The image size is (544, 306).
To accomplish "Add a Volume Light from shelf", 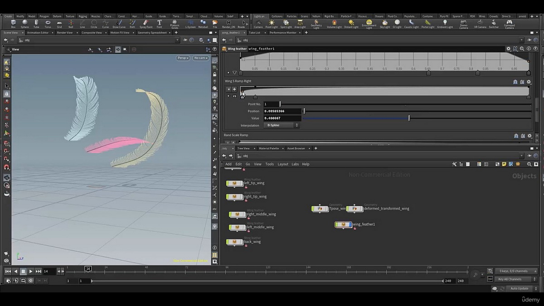I will 335,24.
